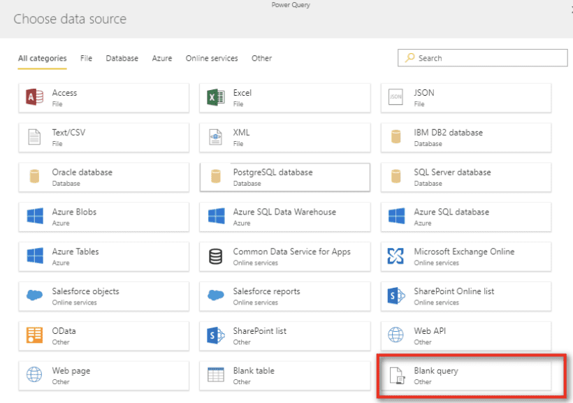Select the green Excel icon
This screenshot has height=403, width=573.
215,98
